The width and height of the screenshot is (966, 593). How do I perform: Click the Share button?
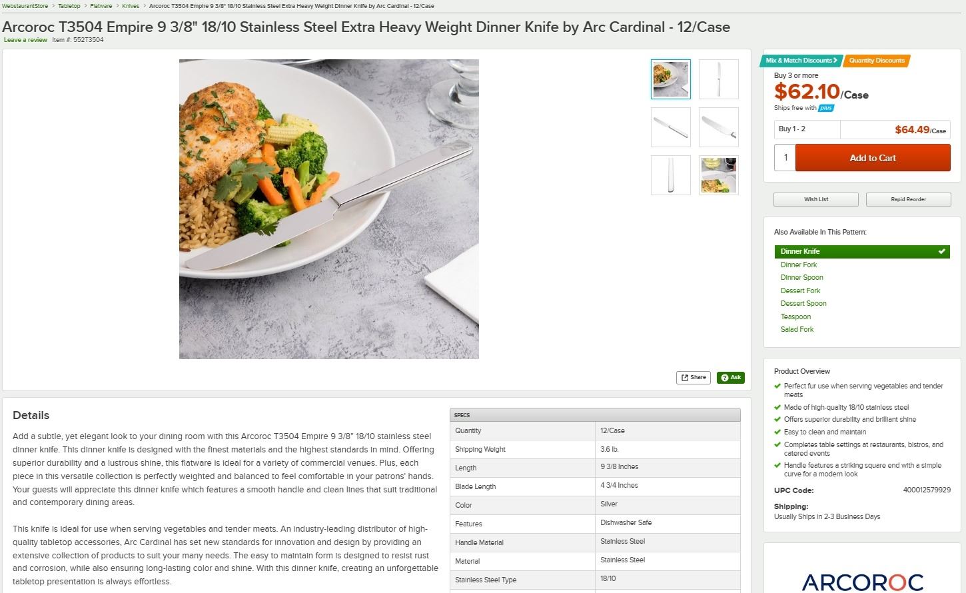pyautogui.click(x=694, y=378)
